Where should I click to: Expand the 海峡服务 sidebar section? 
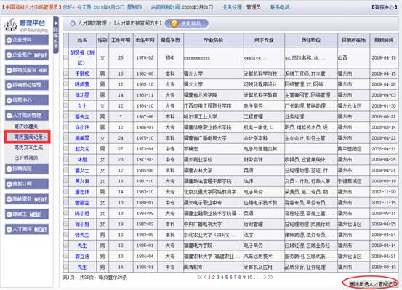point(27,199)
